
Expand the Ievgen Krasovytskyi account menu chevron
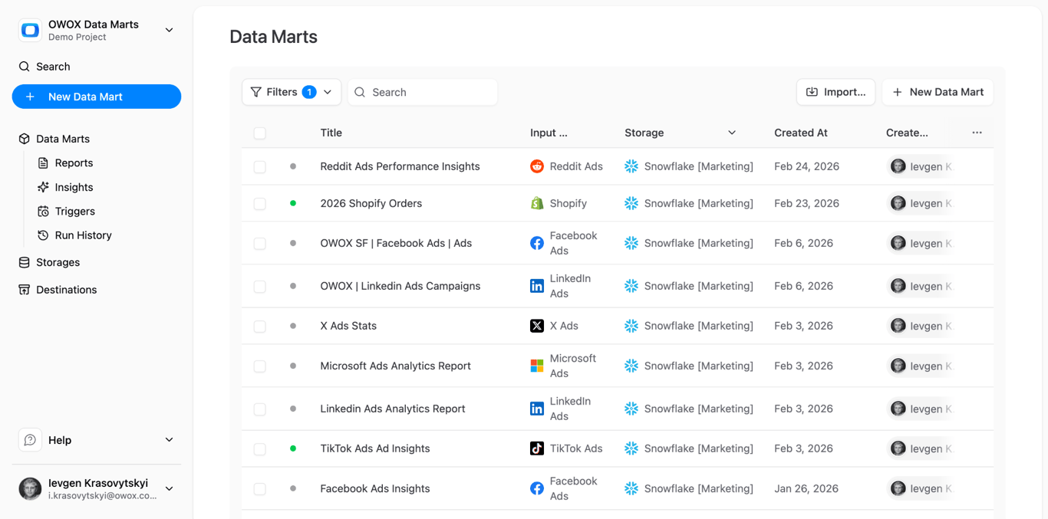pyautogui.click(x=169, y=488)
